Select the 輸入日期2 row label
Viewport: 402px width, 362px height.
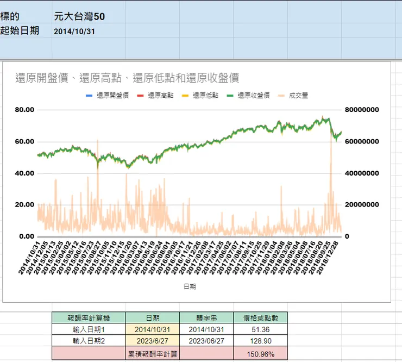click(89, 341)
